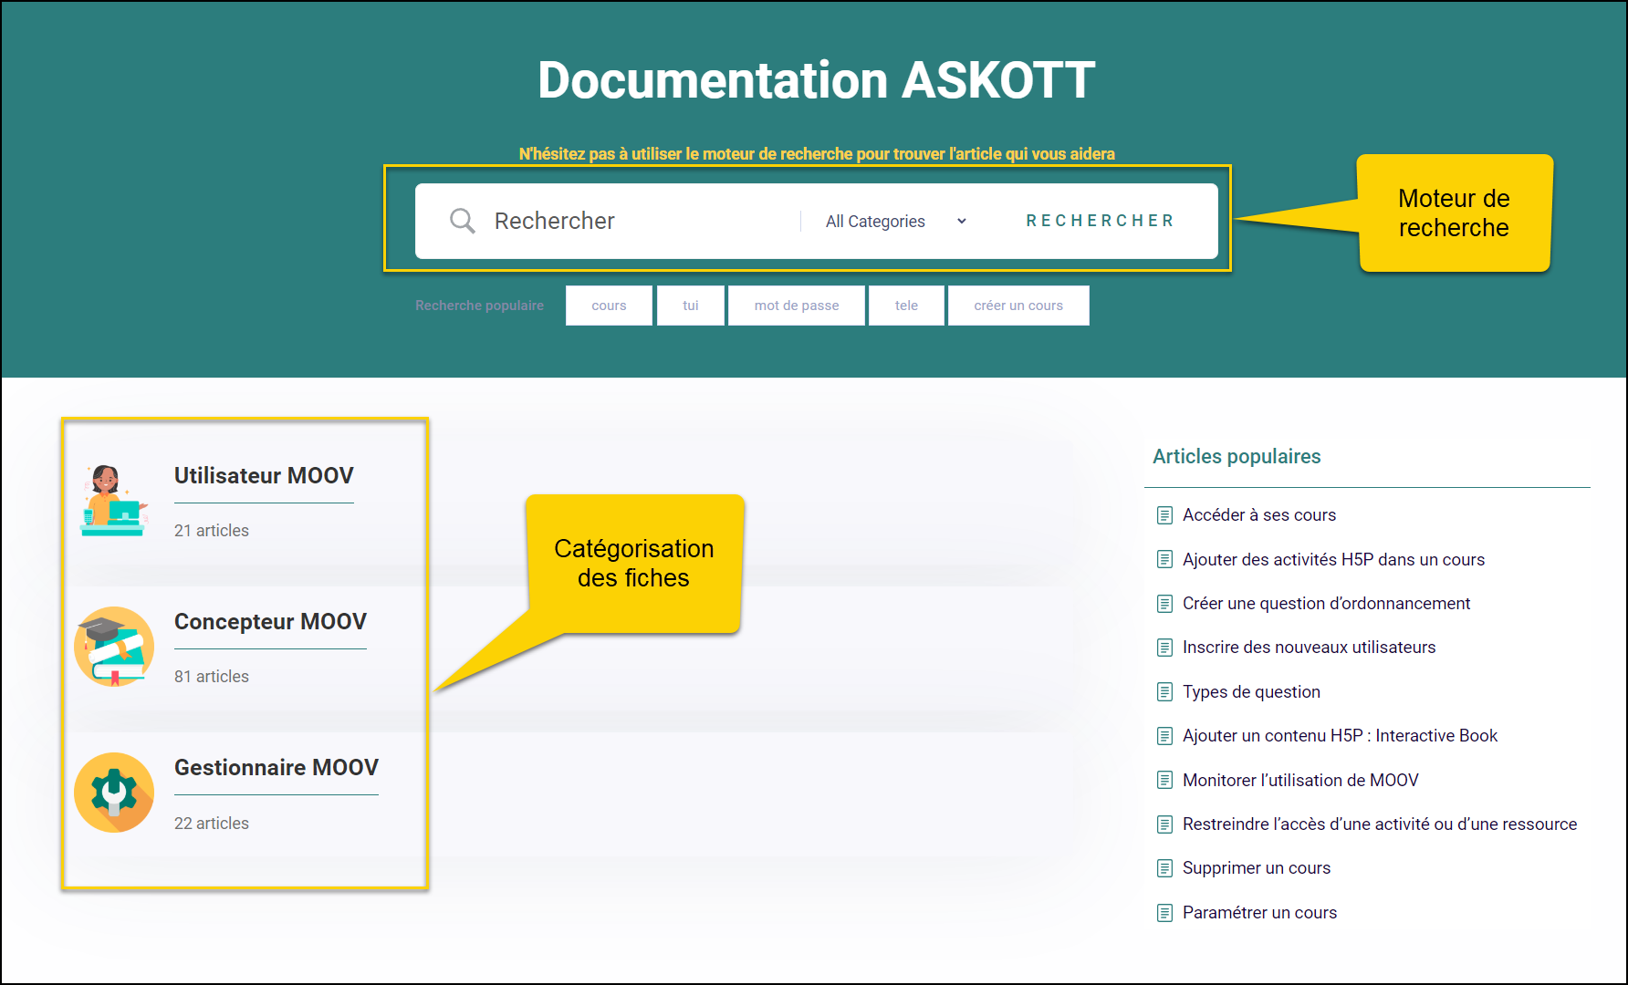Viewport: 1628px width, 985px height.
Task: Open article Accéder à ses cours
Action: point(1259,515)
